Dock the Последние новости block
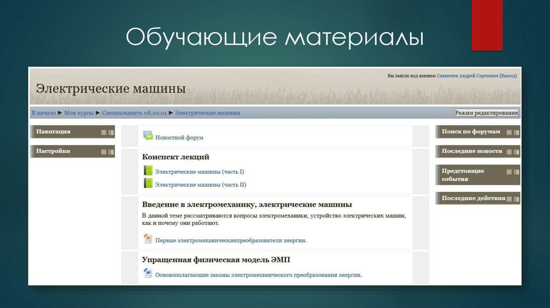Screen dimensions: 550x308 click(516, 152)
